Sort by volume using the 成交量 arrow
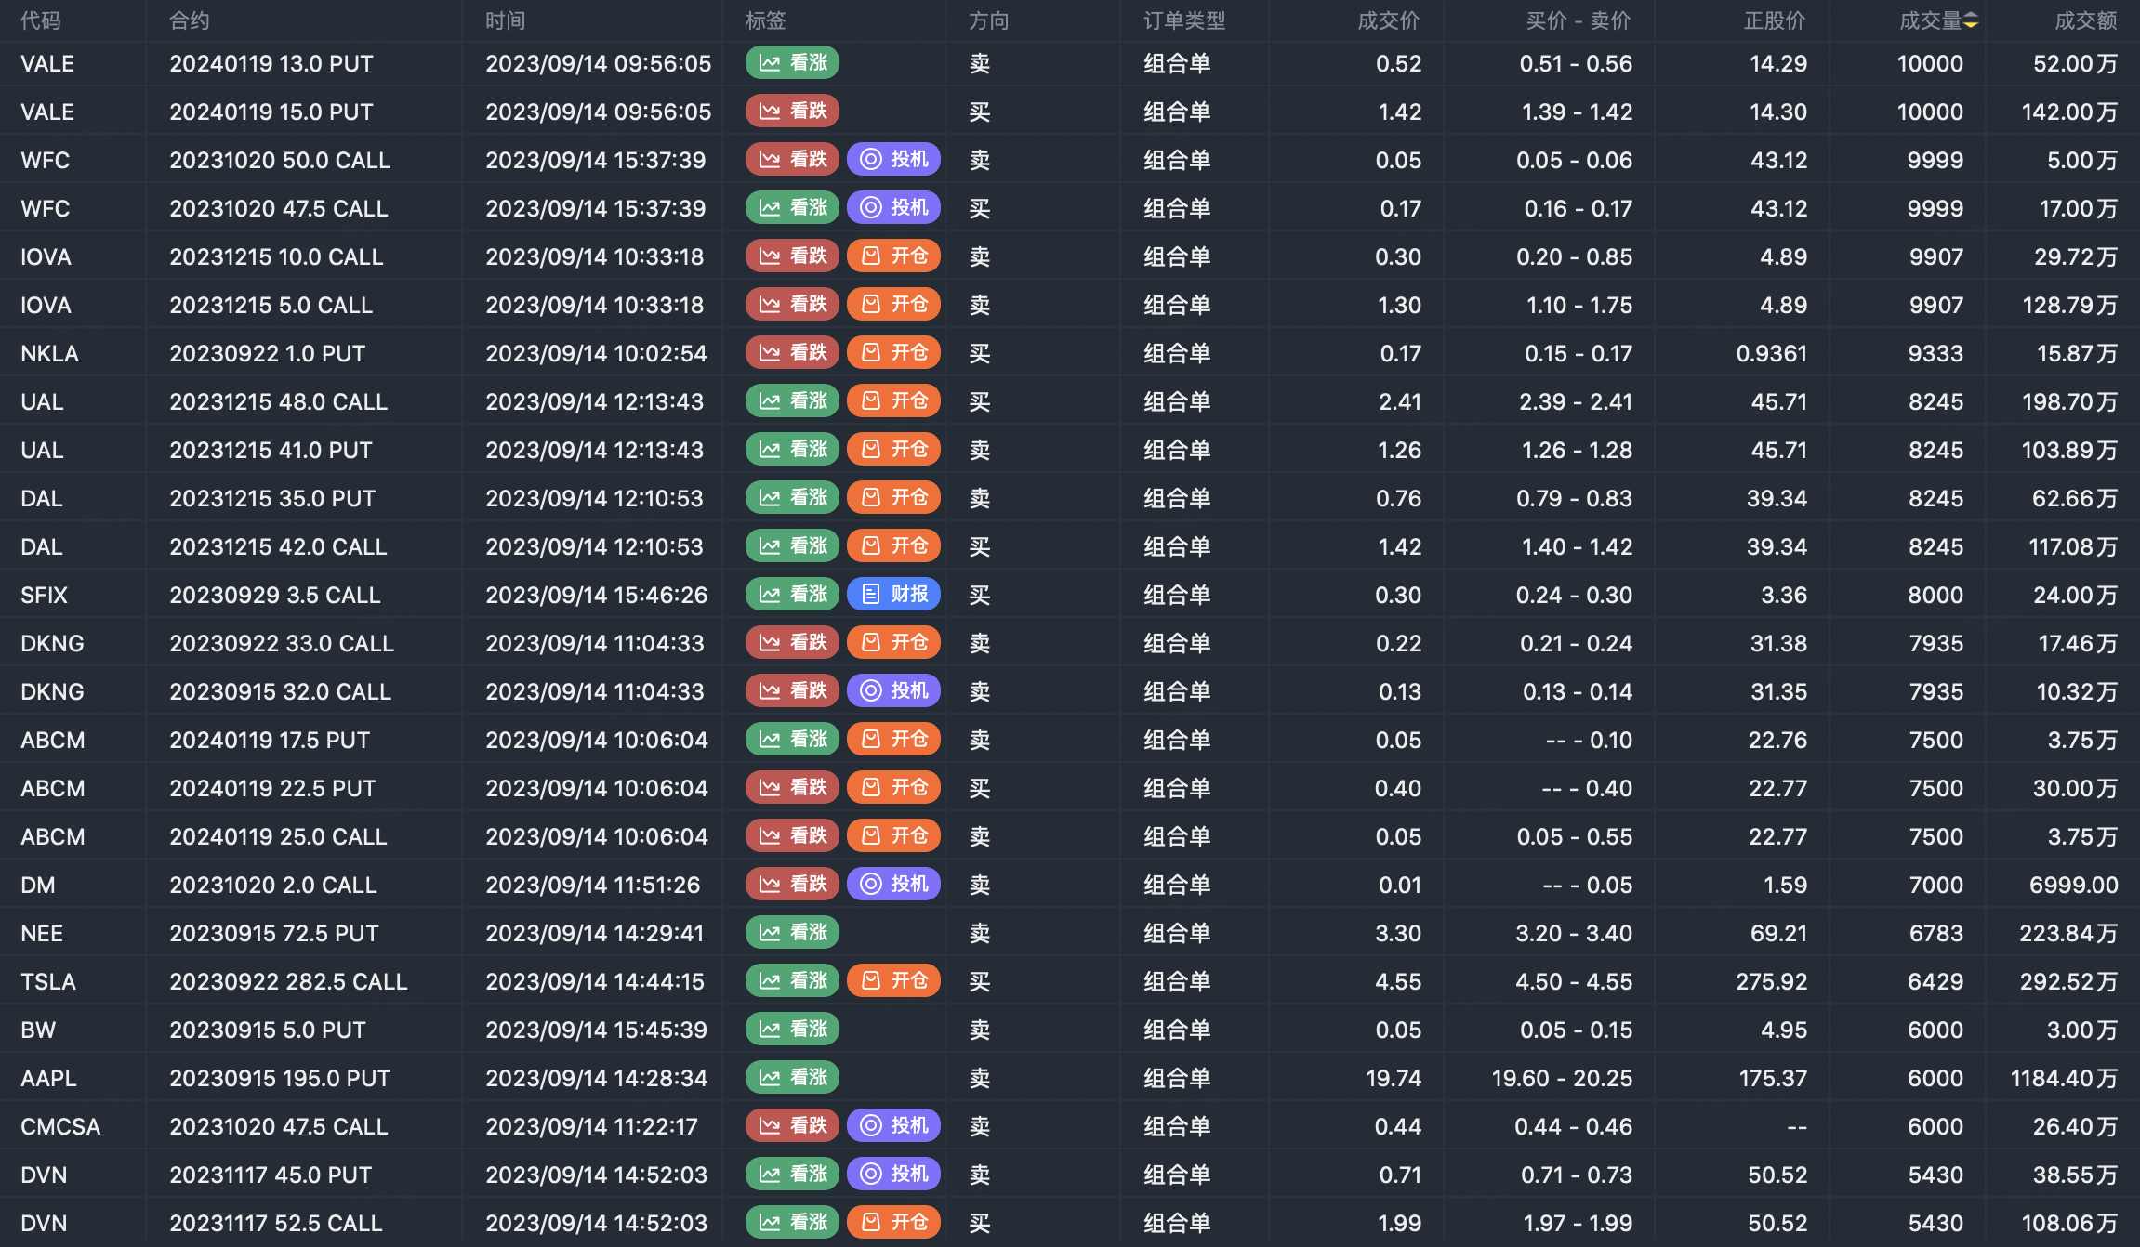Image resolution: width=2140 pixels, height=1247 pixels. click(x=1971, y=20)
